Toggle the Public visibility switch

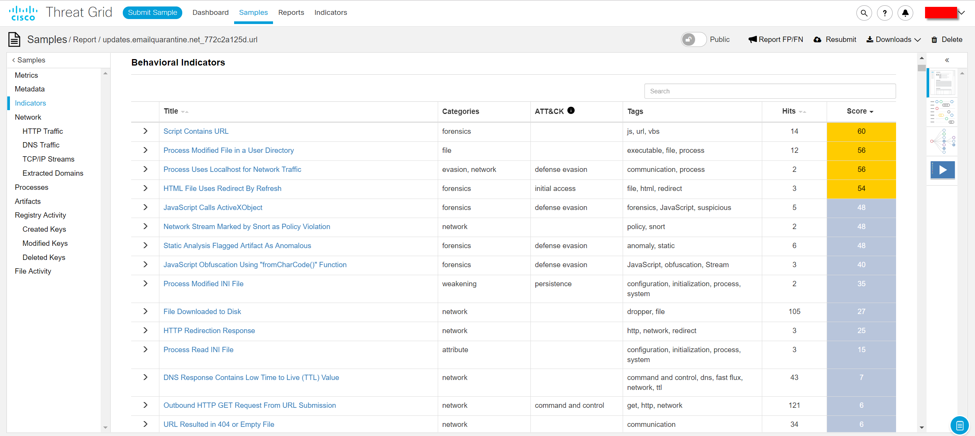tap(694, 40)
